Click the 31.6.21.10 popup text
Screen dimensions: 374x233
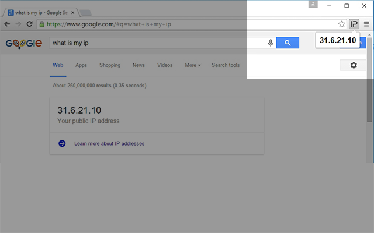[338, 40]
